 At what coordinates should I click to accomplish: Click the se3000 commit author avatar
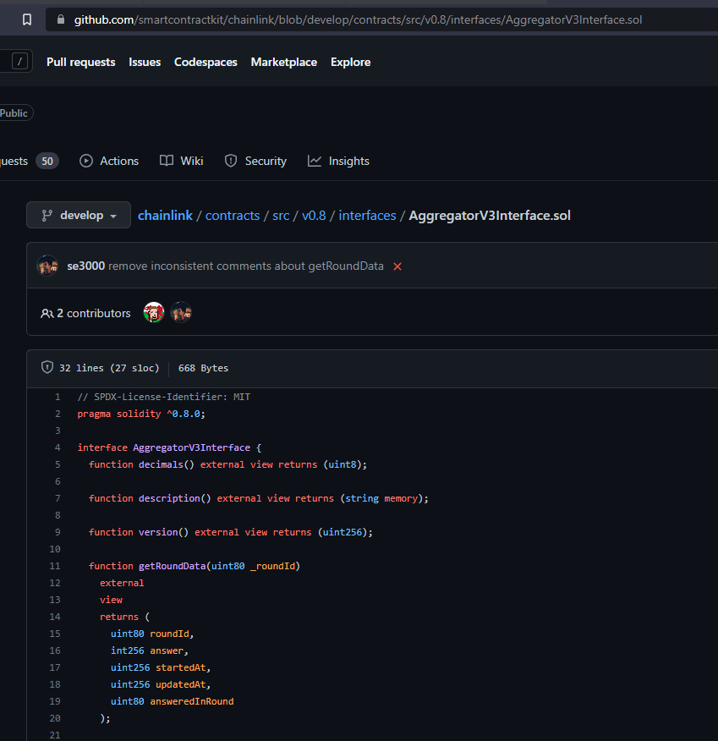pos(47,266)
